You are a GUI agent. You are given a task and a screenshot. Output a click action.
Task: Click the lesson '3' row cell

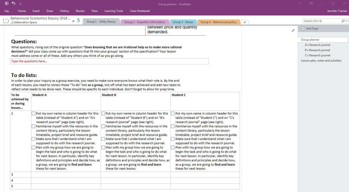21,175
